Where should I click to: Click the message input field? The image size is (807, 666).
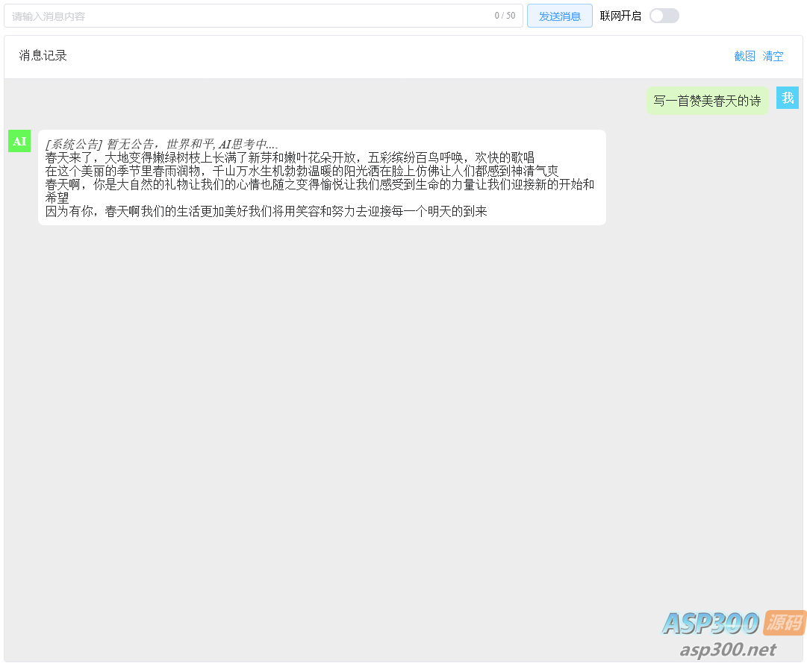pos(224,15)
